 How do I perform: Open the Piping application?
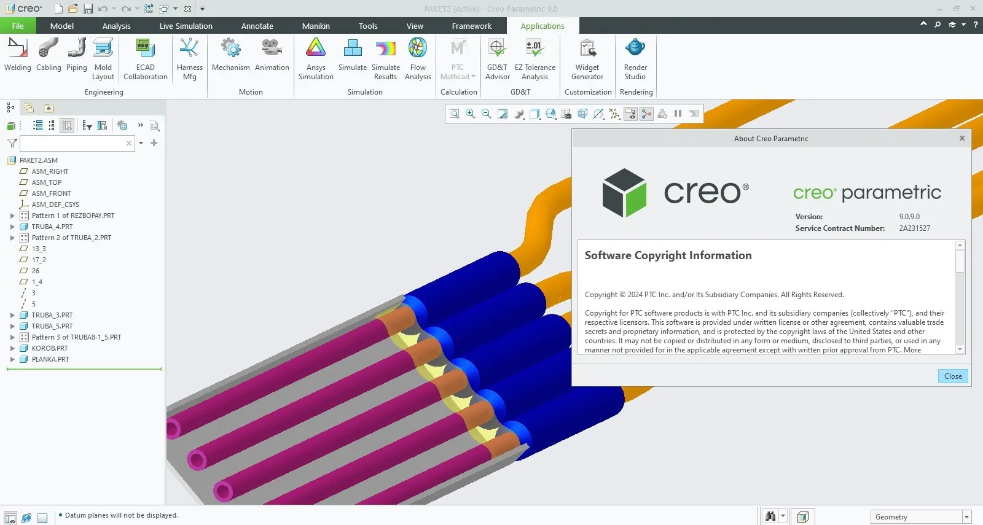click(x=77, y=55)
